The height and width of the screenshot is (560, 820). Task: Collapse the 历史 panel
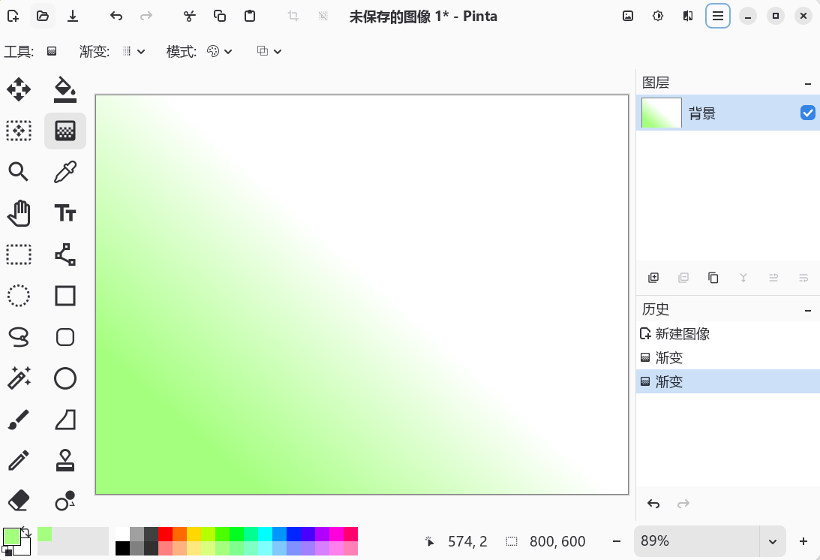pos(808,309)
